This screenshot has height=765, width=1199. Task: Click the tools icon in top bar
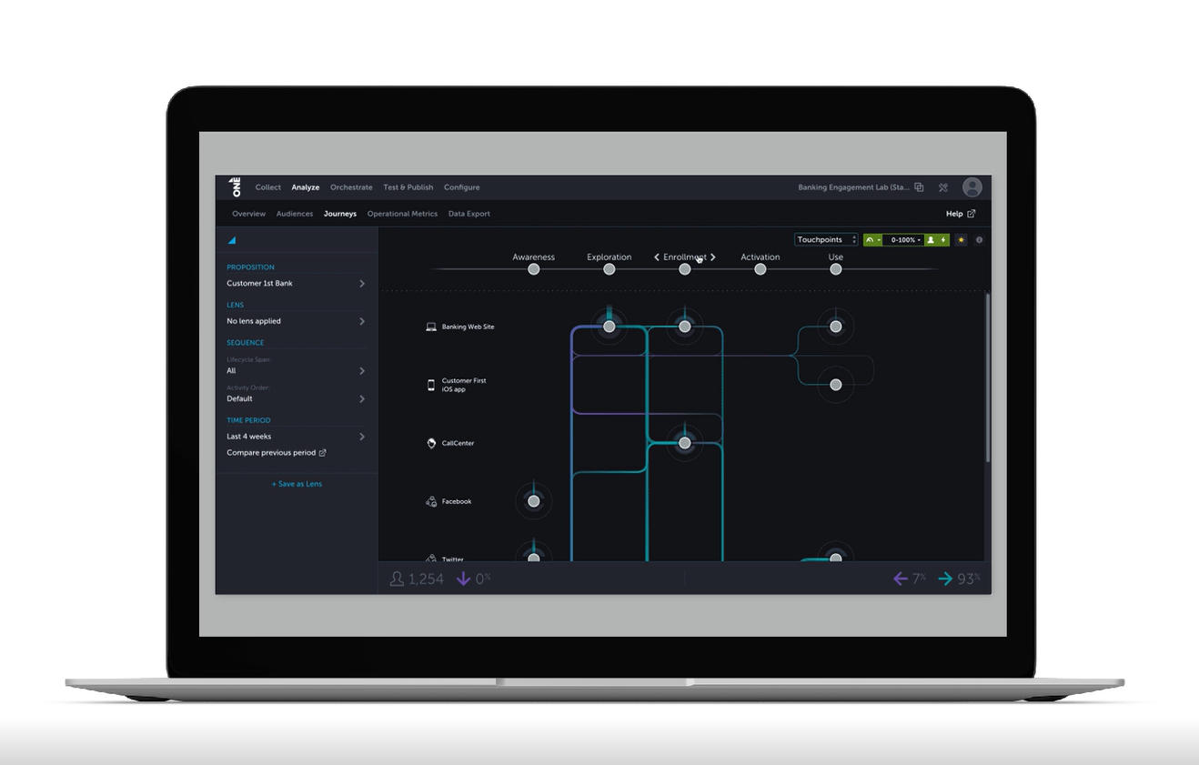point(943,187)
